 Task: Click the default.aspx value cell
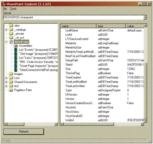(x=135, y=31)
